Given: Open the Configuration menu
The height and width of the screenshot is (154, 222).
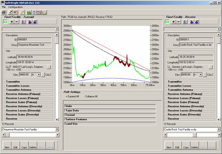Looking at the screenshot, I should point(15,7).
